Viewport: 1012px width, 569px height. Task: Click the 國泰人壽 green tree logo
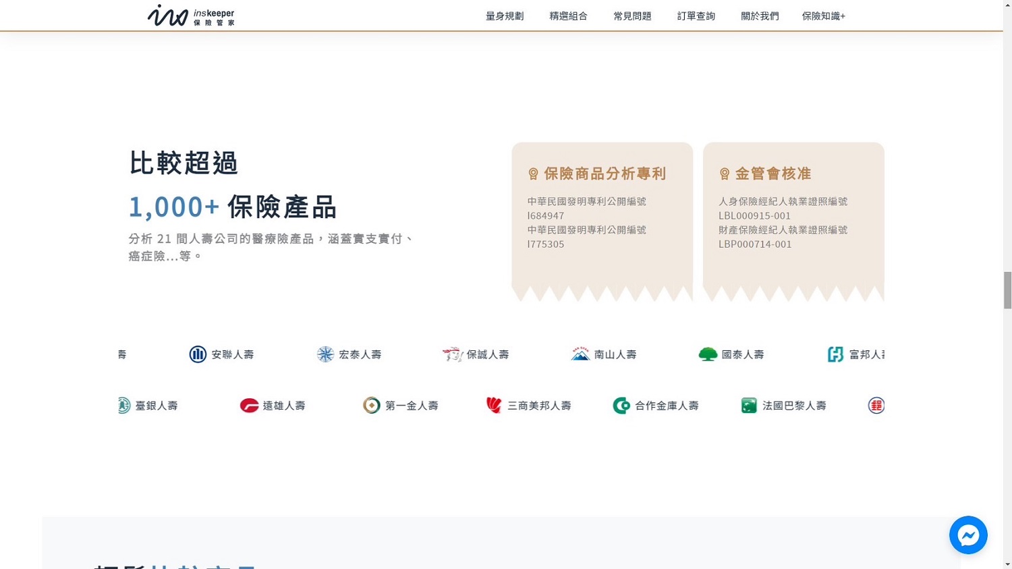click(708, 354)
